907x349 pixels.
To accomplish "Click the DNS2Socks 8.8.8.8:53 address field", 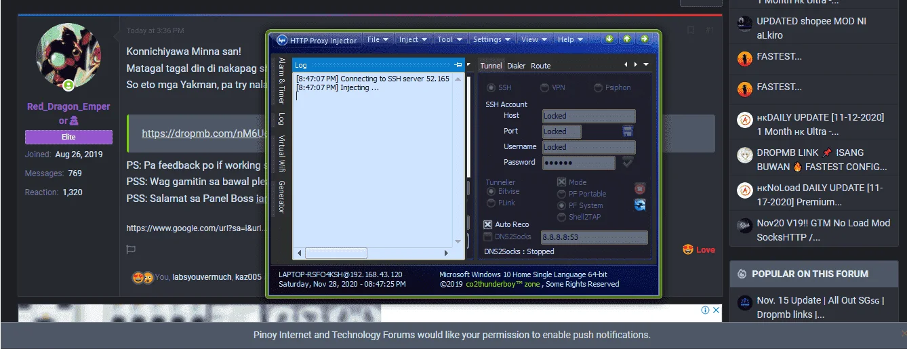I will coord(594,237).
